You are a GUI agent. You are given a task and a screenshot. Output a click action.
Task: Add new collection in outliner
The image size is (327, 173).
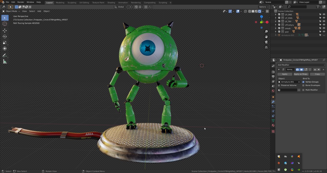[x=324, y=7]
